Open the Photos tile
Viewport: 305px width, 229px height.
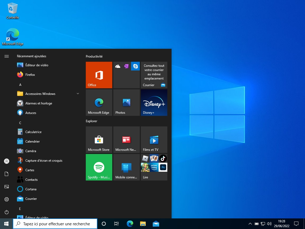coord(127,102)
